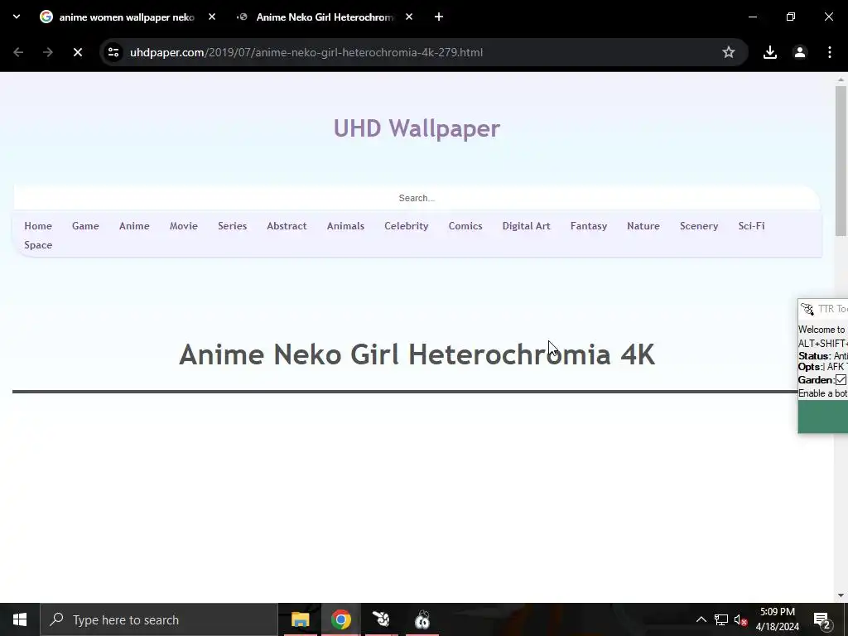Open the Abstract category
This screenshot has width=848, height=636.
click(x=287, y=226)
